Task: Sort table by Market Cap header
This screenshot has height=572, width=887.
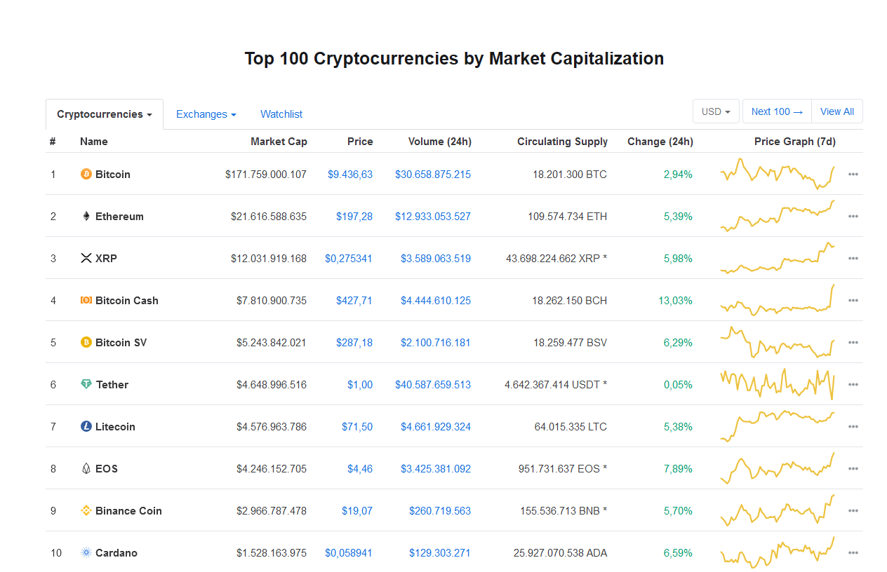Action: coord(279,142)
